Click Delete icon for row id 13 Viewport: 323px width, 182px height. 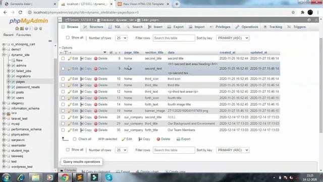[96, 98]
